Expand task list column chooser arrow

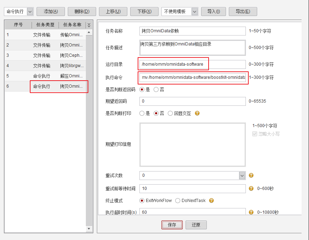(x=89, y=25)
